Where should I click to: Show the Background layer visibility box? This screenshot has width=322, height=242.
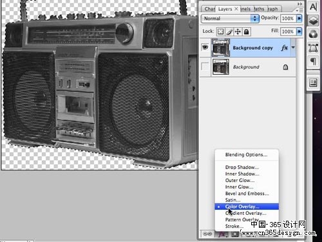pyautogui.click(x=205, y=66)
